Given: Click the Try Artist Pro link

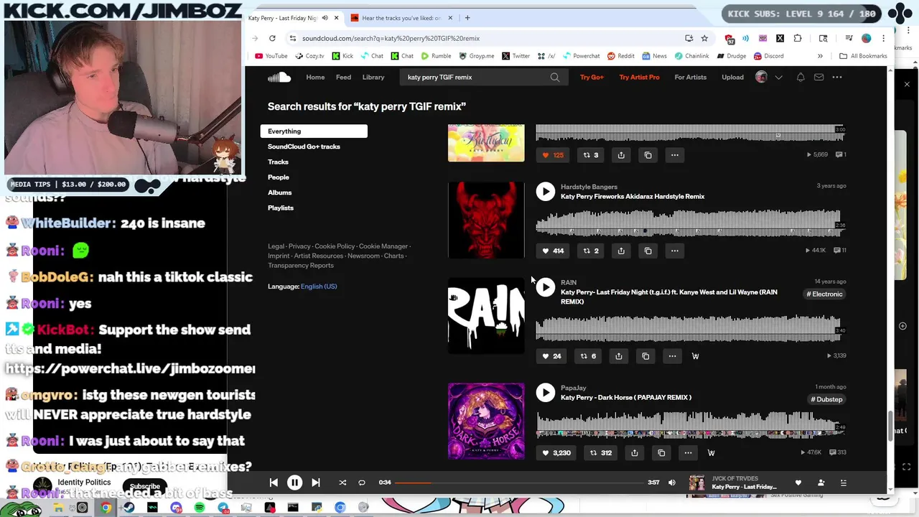Looking at the screenshot, I should [639, 77].
